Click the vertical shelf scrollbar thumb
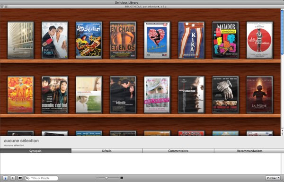 283,32
